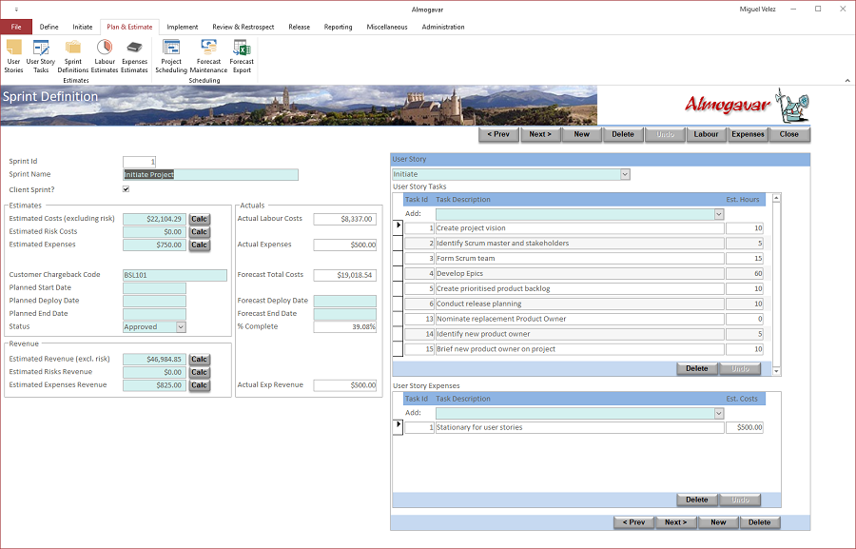This screenshot has width=856, height=549.
Task: Click the Stationary for user stories expense
Action: [x=580, y=428]
